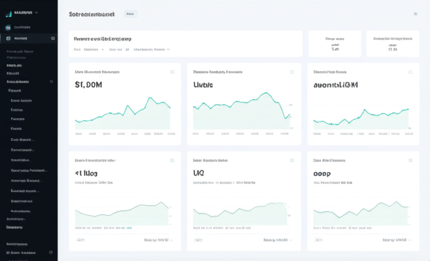
Task: Click the square icon on highlighted sidebar item
Action: pyautogui.click(x=8, y=38)
